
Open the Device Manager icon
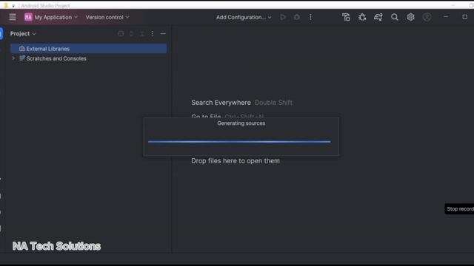pyautogui.click(x=346, y=17)
